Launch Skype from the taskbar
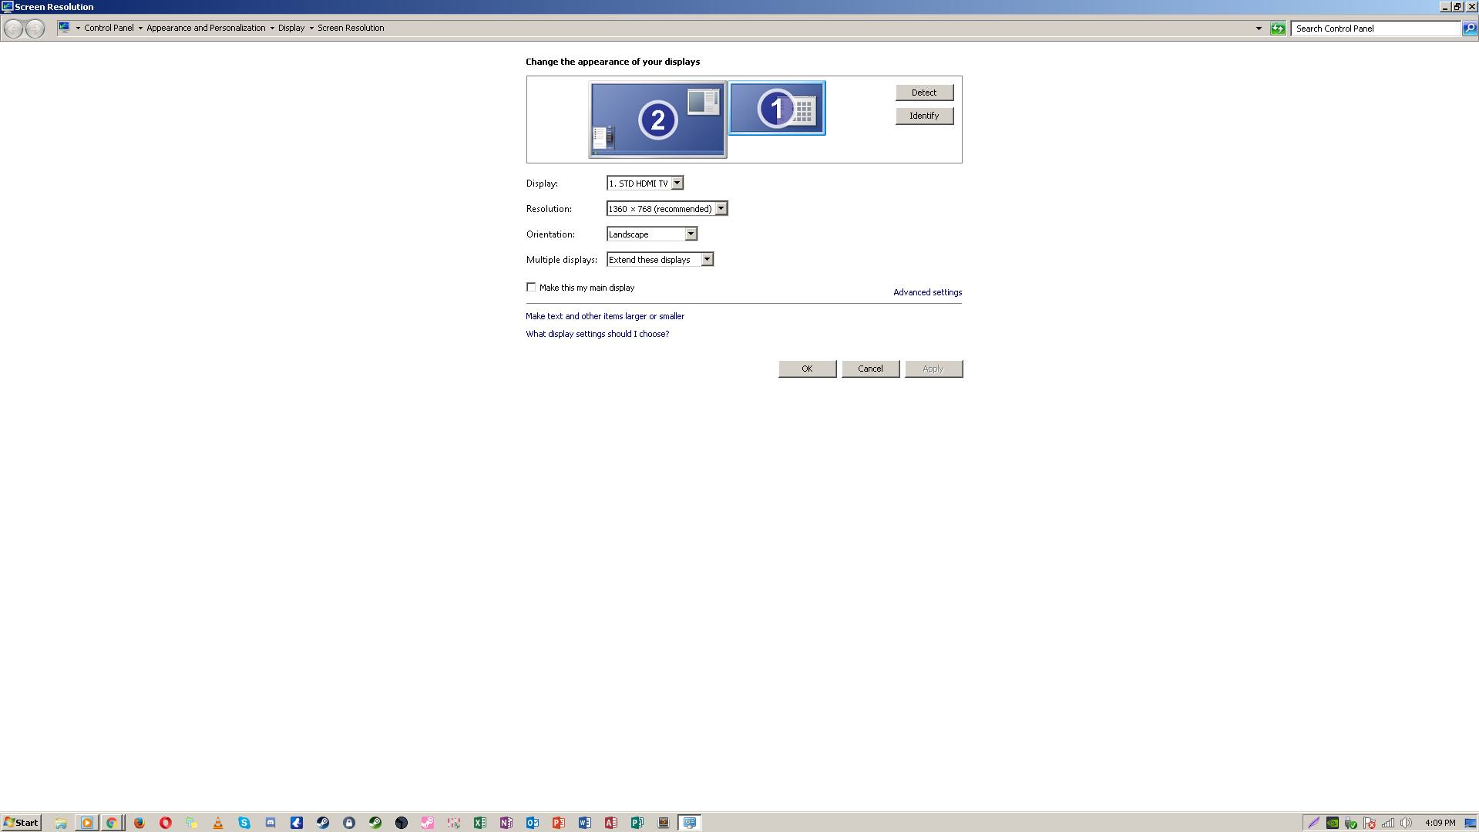Viewport: 1479px width, 832px height. (244, 823)
